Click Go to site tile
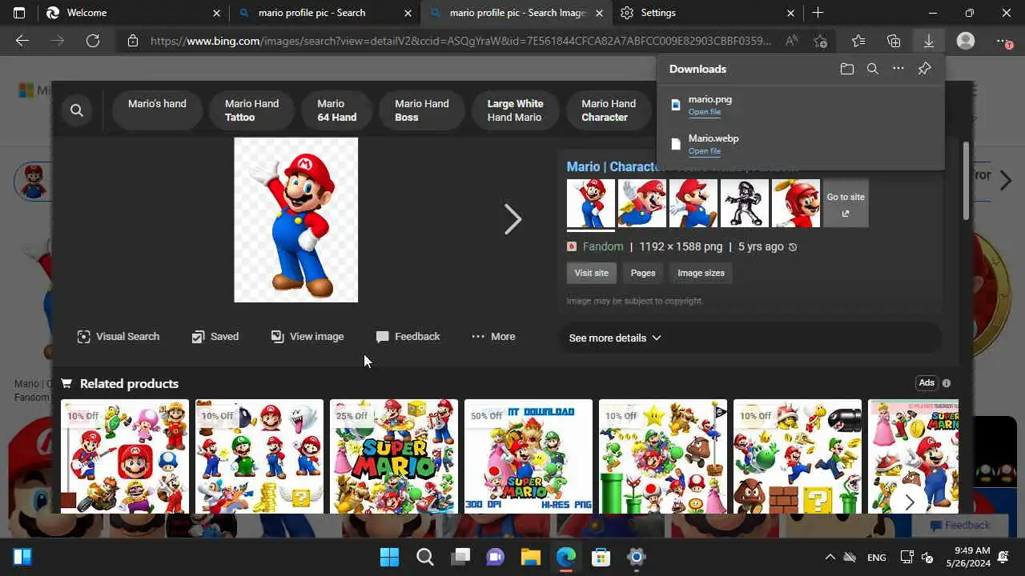Viewport: 1025px width, 576px height. tap(846, 203)
